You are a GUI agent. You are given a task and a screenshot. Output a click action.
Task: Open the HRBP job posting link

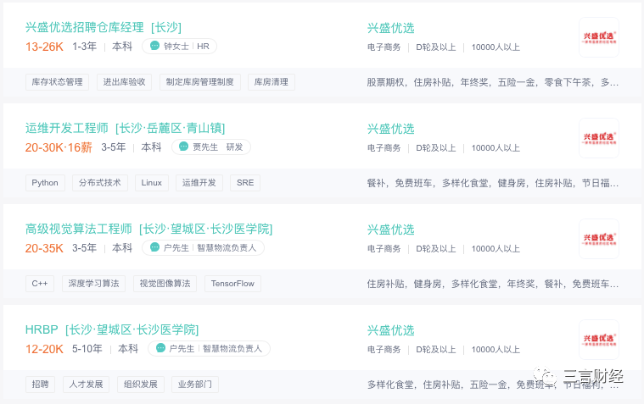pos(112,329)
